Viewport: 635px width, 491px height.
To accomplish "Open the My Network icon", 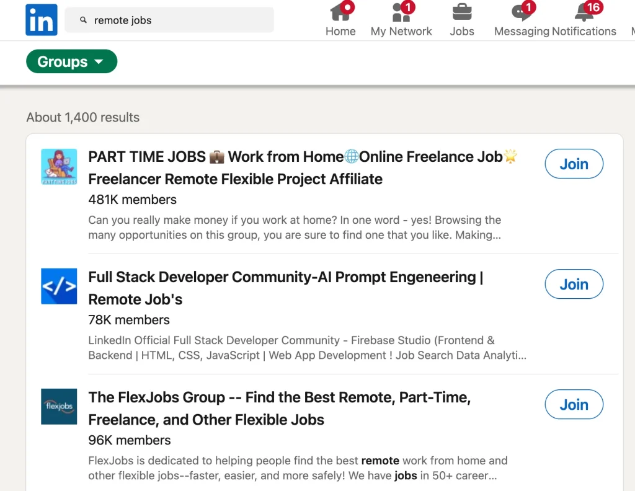I will point(401,12).
